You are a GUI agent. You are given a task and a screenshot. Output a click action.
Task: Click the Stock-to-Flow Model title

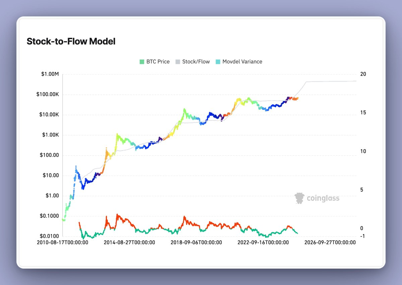tap(71, 41)
